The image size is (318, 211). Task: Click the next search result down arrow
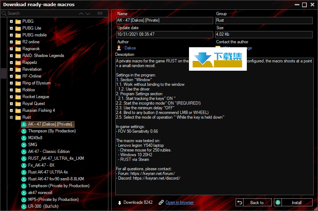pyautogui.click(x=88, y=14)
